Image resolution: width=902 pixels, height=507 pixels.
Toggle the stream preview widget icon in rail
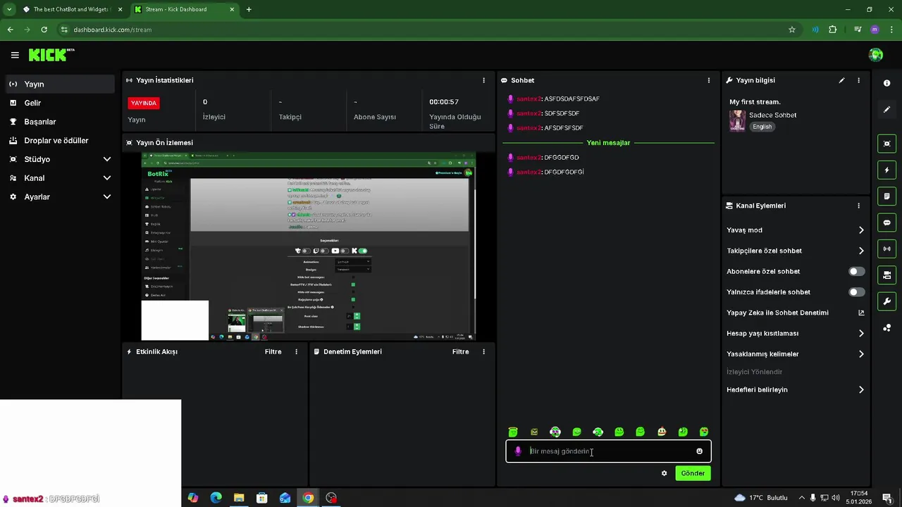886,144
